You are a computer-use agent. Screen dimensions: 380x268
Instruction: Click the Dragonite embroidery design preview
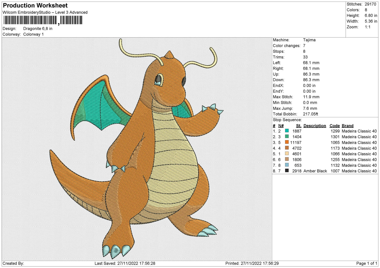(136, 149)
